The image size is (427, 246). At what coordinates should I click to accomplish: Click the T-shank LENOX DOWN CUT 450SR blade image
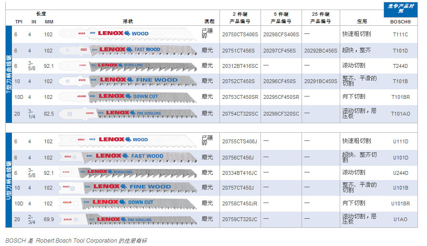128,97
